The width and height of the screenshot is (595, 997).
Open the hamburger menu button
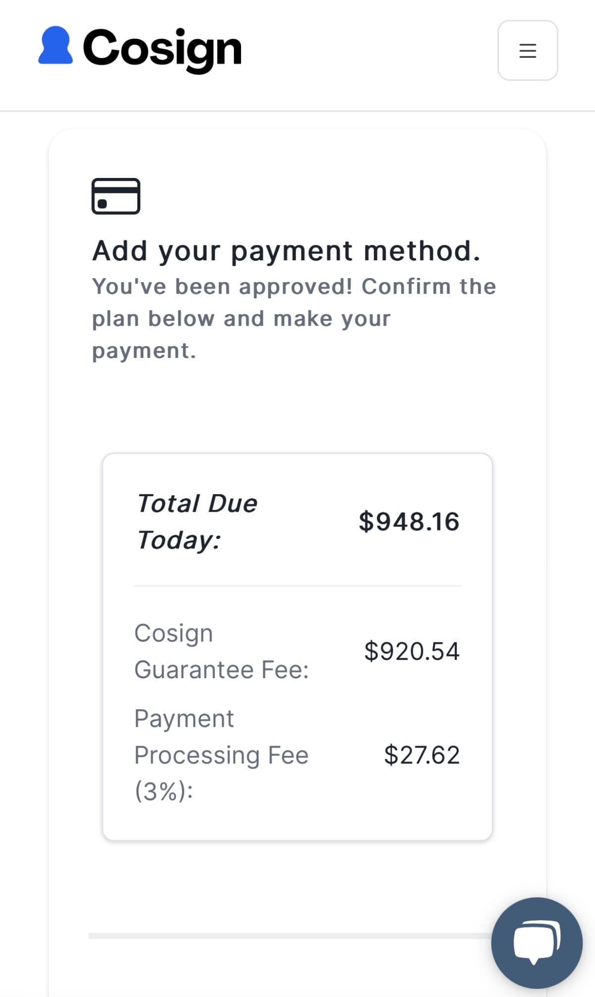click(x=528, y=50)
